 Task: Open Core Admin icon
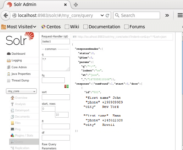(9, 67)
